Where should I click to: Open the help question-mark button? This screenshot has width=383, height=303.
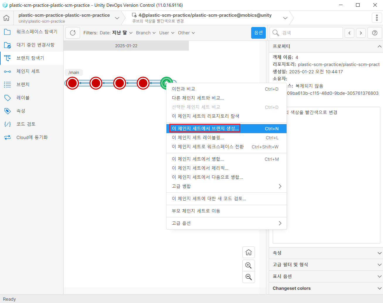pyautogui.click(x=375, y=33)
